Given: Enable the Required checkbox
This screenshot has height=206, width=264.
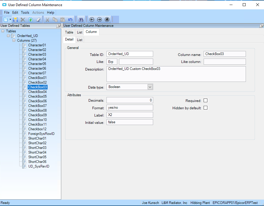Looking at the screenshot, I should tap(205, 101).
